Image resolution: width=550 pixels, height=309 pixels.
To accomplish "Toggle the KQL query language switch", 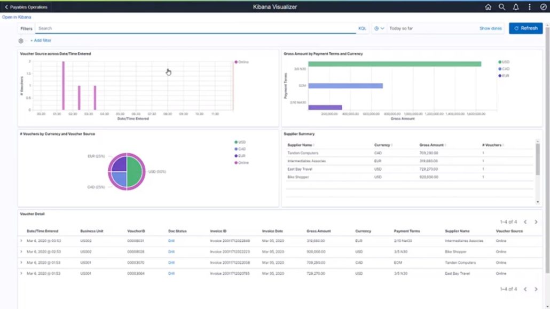I will pyautogui.click(x=363, y=28).
